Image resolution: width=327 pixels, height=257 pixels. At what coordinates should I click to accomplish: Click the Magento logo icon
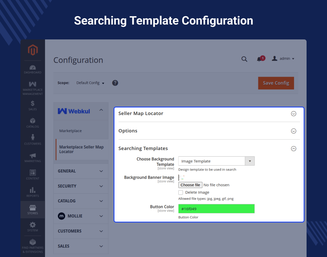[x=33, y=50]
